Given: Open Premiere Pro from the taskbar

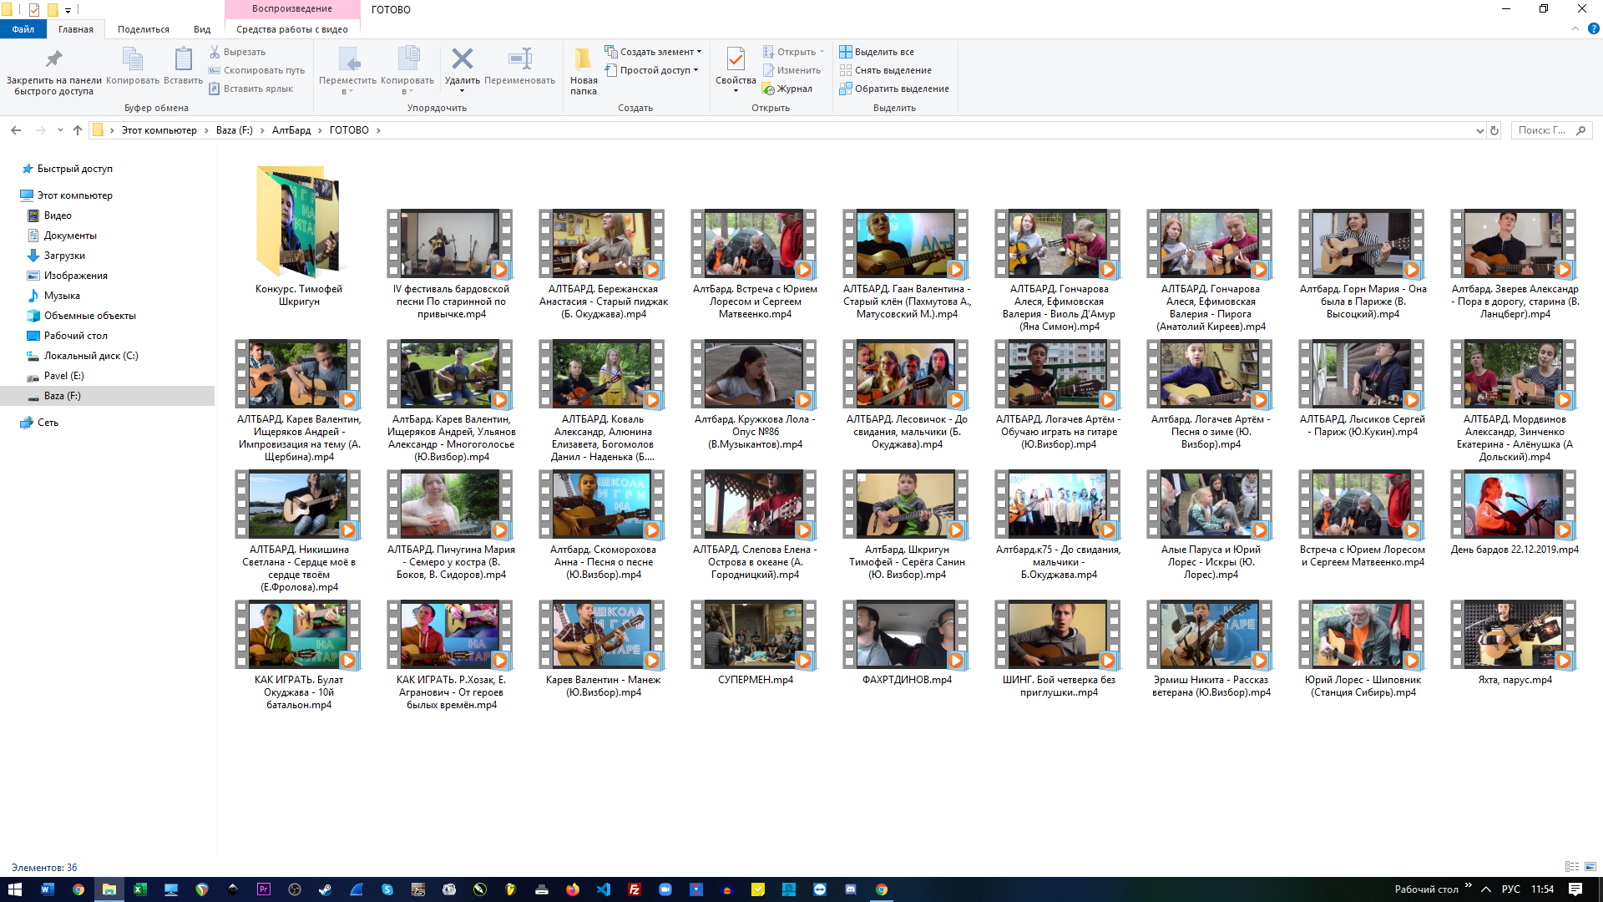Looking at the screenshot, I should [x=264, y=889].
